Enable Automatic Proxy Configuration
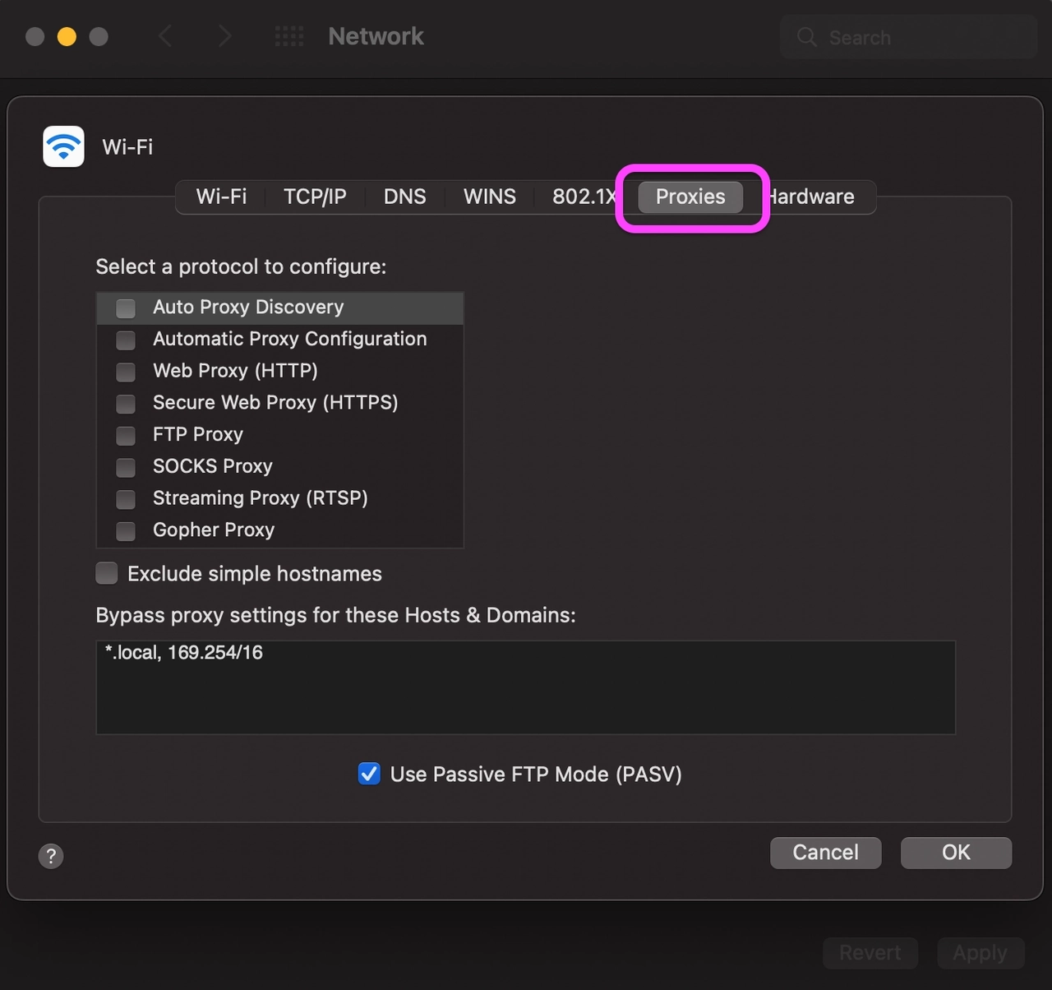Screen dimensions: 1052x990 pos(125,340)
